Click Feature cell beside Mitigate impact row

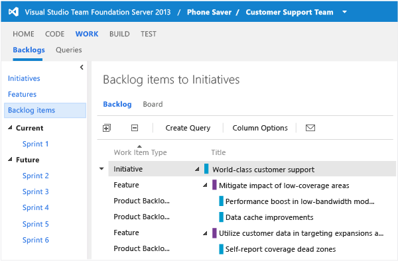pyautogui.click(x=126, y=185)
